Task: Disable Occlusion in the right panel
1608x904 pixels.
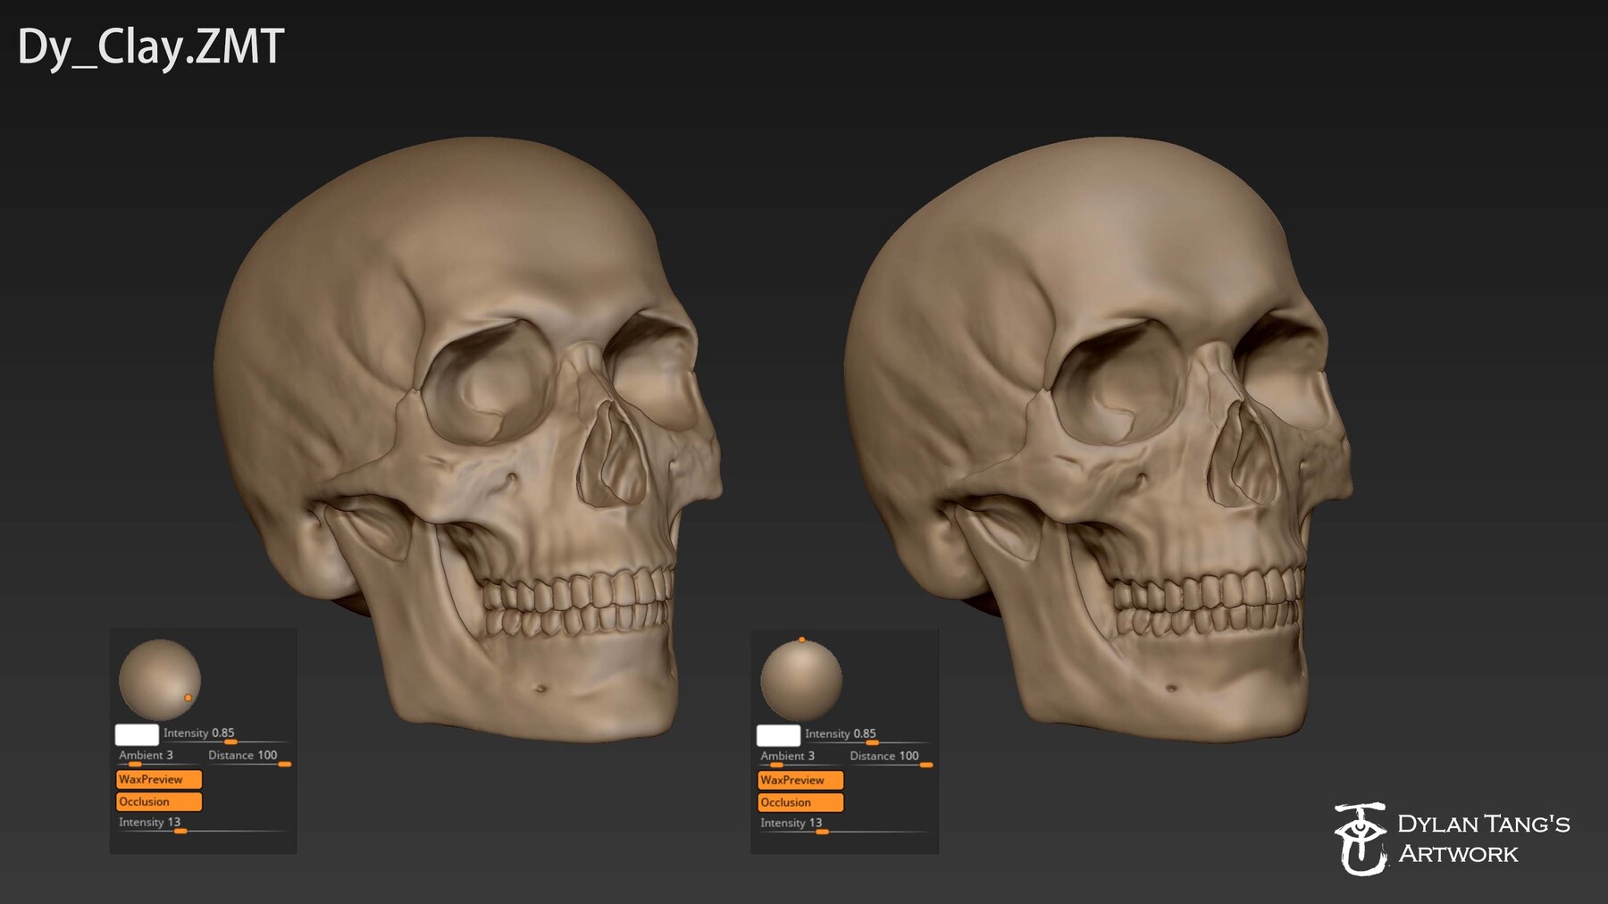Action: tap(800, 802)
